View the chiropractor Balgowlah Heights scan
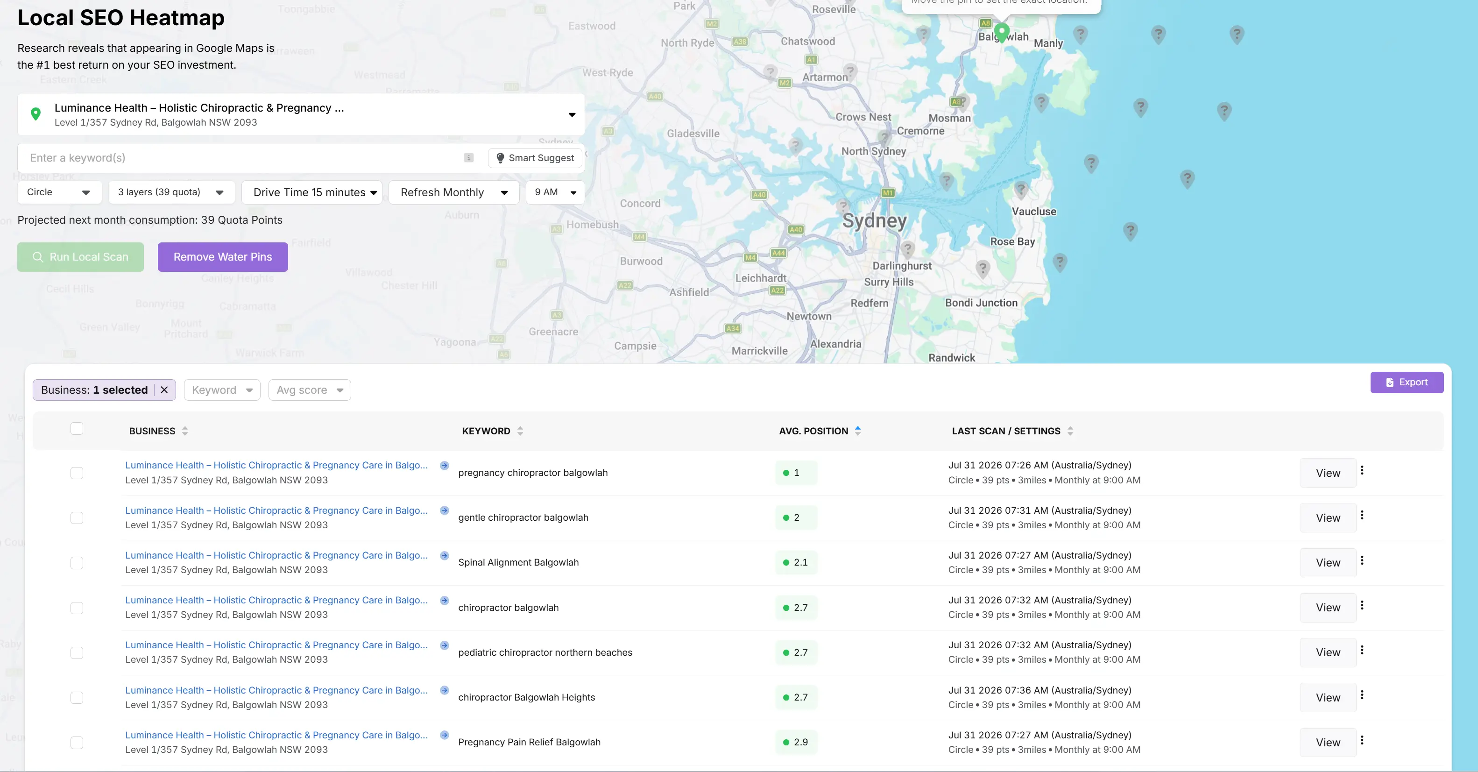Screen dimensions: 1478x772 (x=1328, y=697)
